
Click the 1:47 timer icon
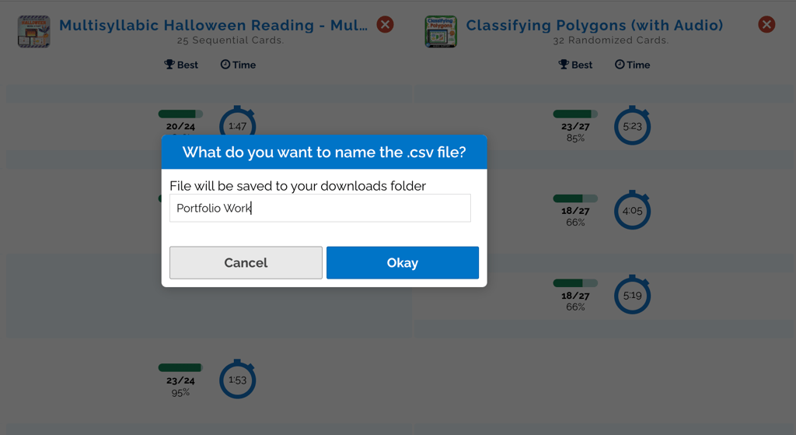(x=237, y=124)
